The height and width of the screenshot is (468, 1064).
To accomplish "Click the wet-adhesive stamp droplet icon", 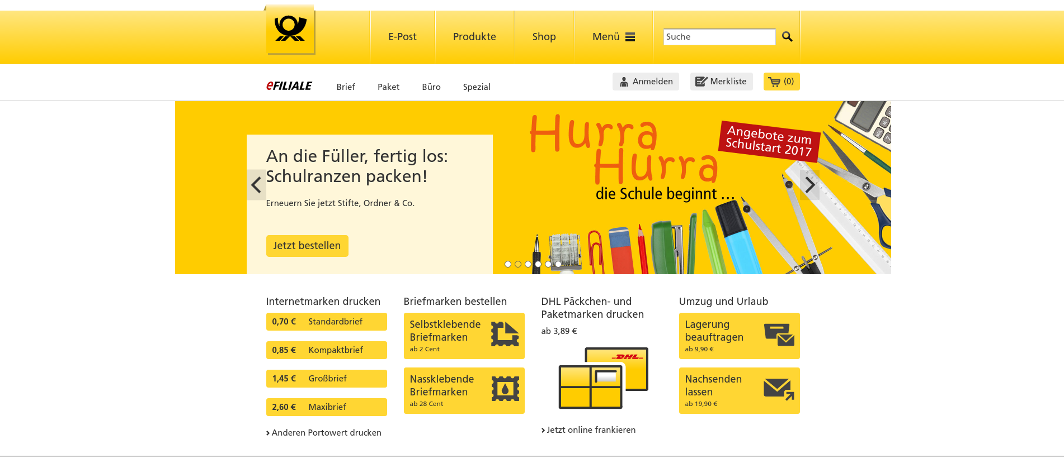I will [x=505, y=389].
